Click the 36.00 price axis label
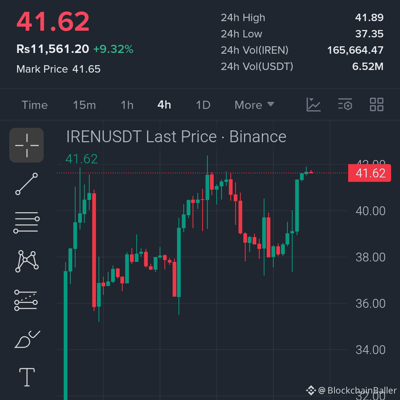This screenshot has height=400, width=400. click(x=370, y=304)
